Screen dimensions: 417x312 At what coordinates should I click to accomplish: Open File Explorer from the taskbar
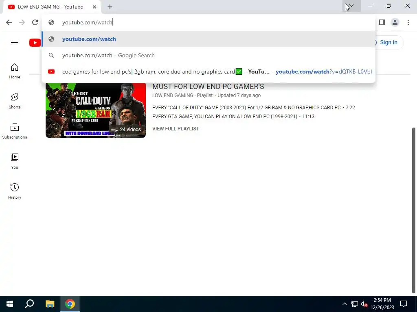point(50,304)
